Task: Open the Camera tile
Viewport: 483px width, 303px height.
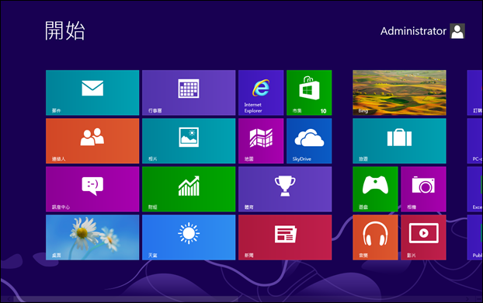Action: point(423,189)
